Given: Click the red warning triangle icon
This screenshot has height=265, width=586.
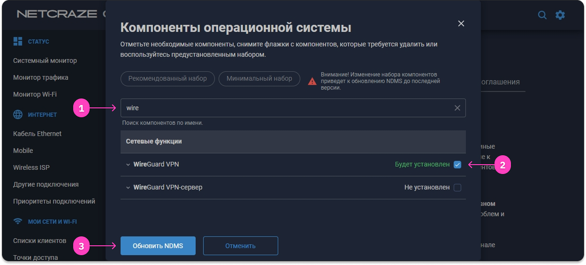Looking at the screenshot, I should 312,81.
